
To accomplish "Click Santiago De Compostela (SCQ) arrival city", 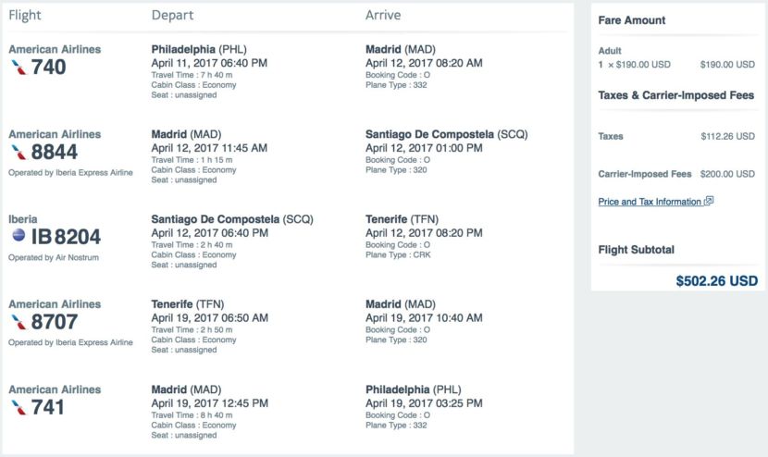I will click(x=447, y=135).
